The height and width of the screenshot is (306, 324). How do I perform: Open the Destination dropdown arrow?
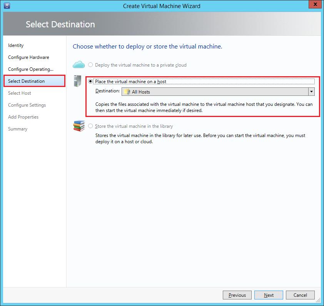pos(311,92)
